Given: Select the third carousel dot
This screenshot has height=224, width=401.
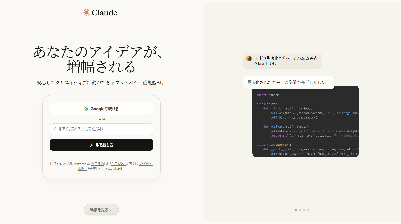Looking at the screenshot, I should pos(304,210).
